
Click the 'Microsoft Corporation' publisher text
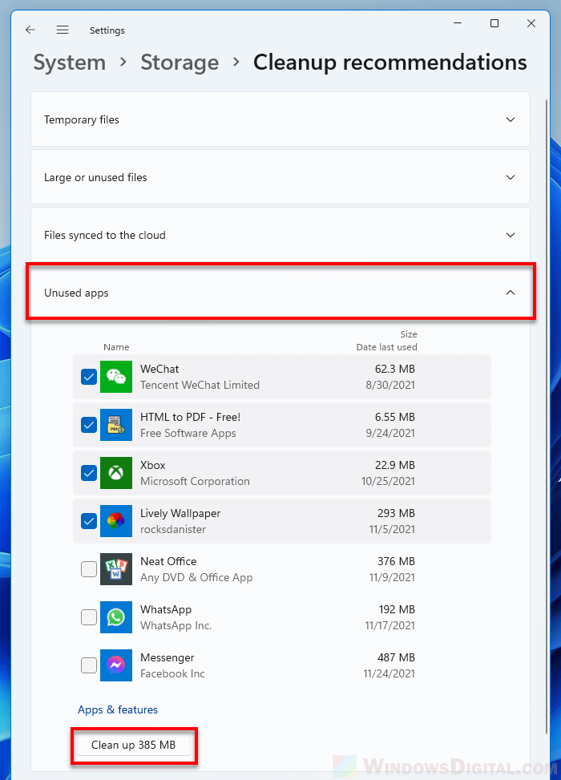195,482
